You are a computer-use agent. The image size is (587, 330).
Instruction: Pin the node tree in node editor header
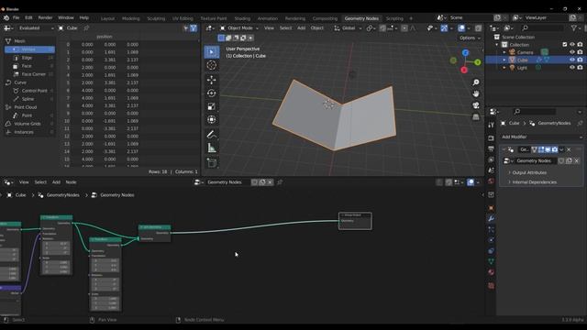[280, 182]
